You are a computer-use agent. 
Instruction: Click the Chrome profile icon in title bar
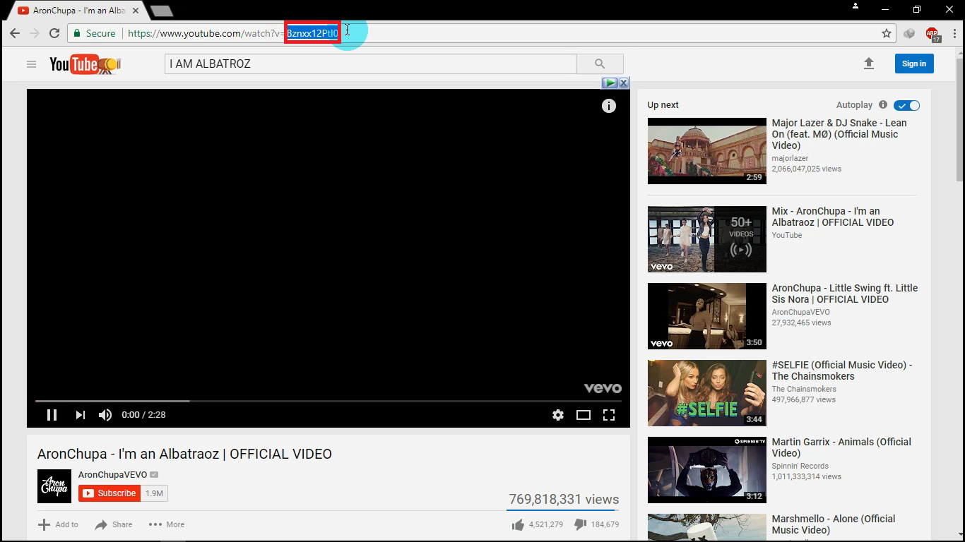pos(856,6)
